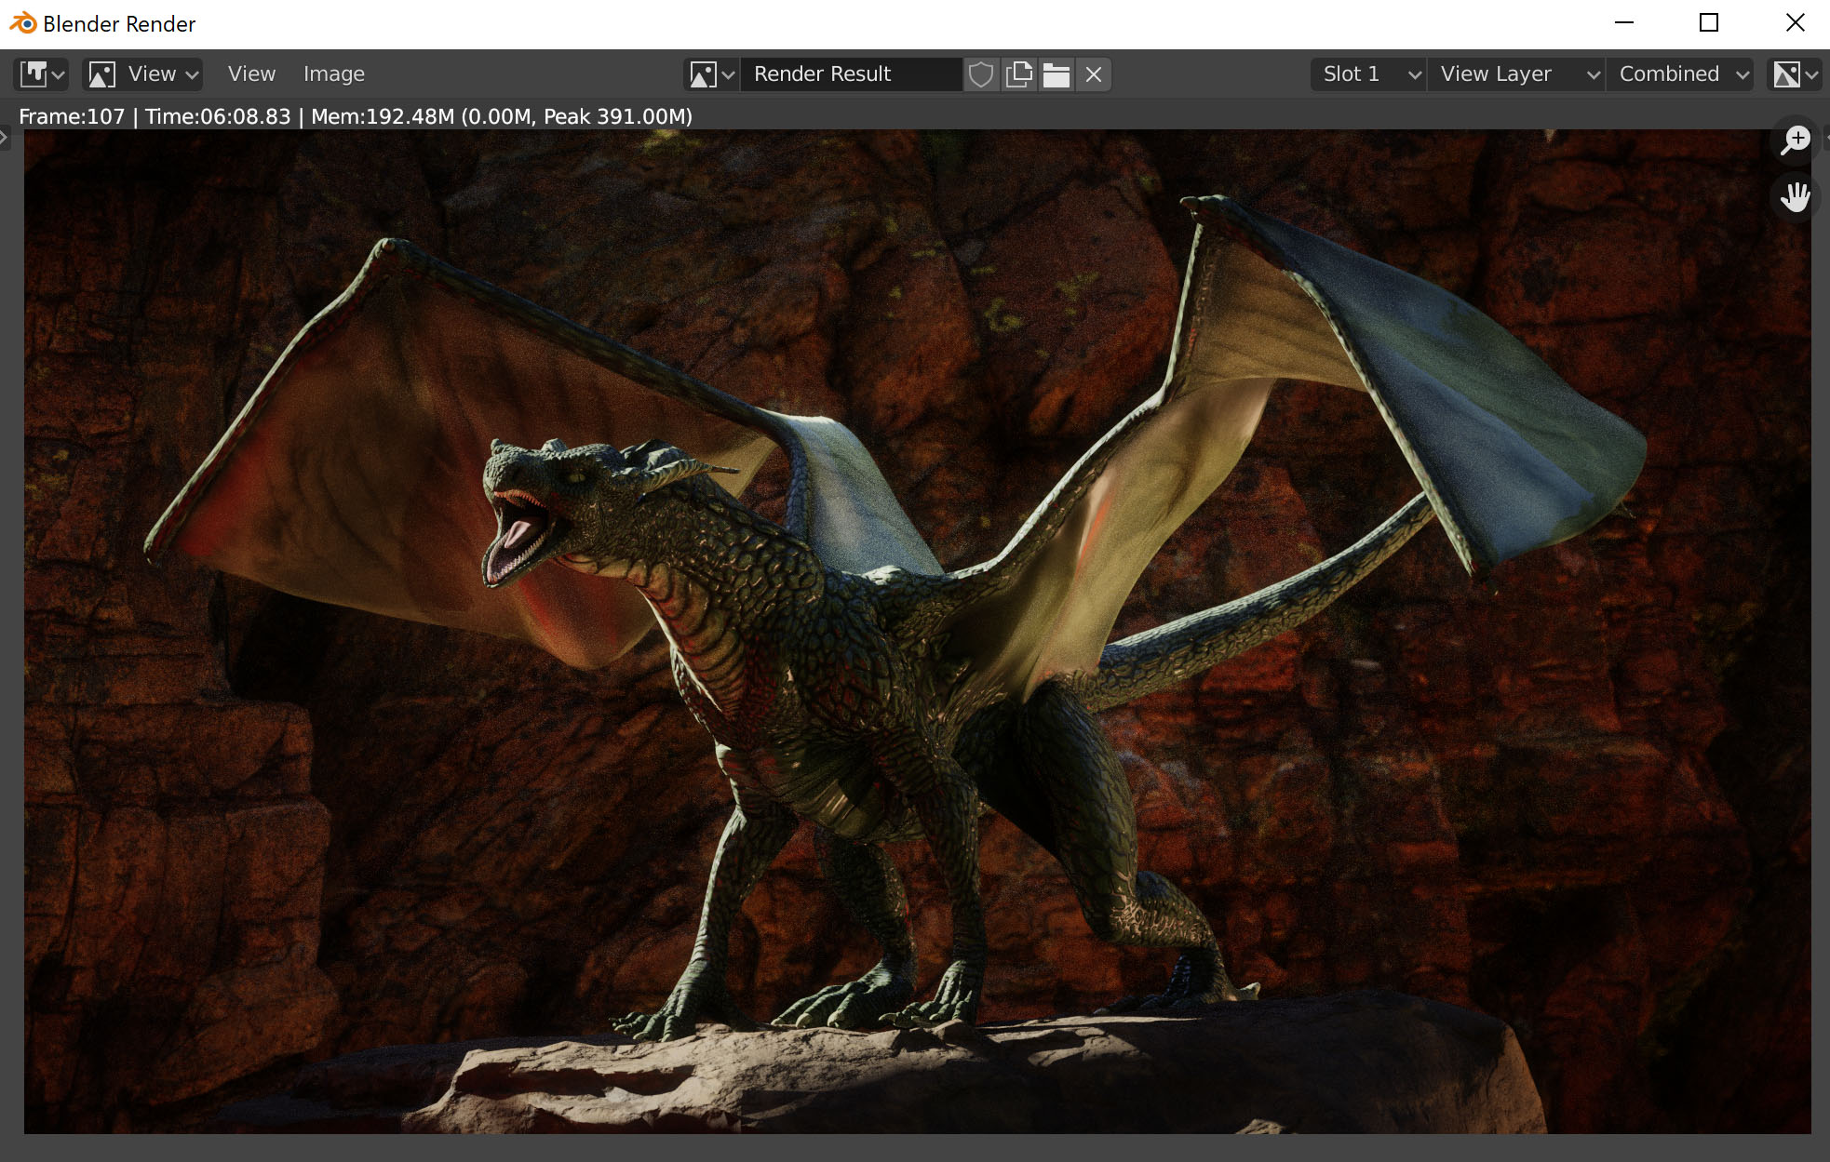Expand the left toolbar arrow
Screen dimensions: 1830x1162
[x=5, y=138]
